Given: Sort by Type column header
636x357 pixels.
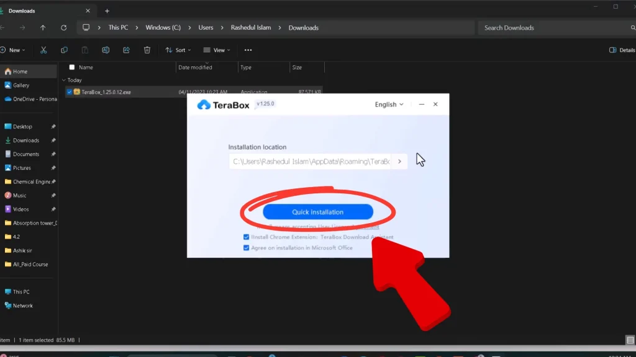Looking at the screenshot, I should click(246, 67).
